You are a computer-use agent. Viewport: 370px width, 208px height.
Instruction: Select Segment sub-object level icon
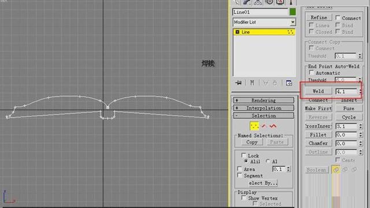(264, 126)
